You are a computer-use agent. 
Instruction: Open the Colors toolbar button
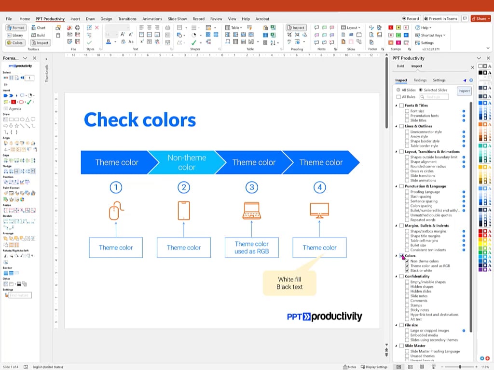point(15,43)
